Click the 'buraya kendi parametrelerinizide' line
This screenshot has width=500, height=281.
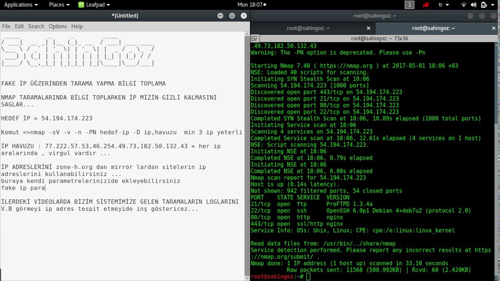click(x=91, y=181)
